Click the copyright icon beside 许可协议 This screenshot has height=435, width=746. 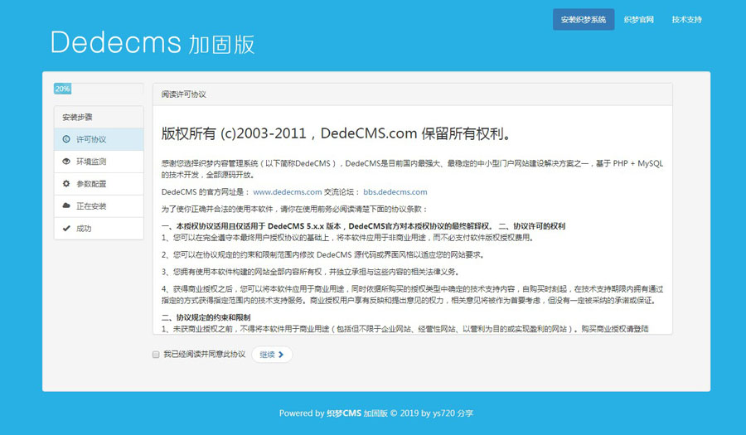66,139
